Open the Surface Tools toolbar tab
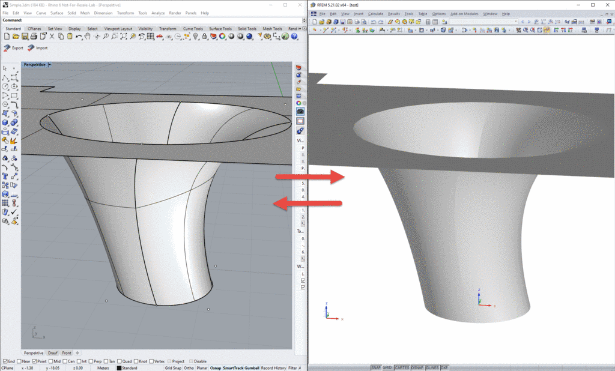Image resolution: width=615 pixels, height=371 pixels. point(220,29)
